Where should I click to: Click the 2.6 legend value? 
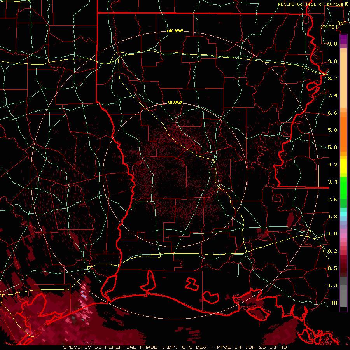pos(332,199)
